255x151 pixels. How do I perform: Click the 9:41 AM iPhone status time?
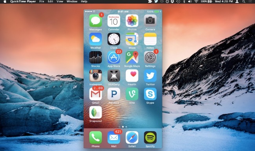[123, 12]
